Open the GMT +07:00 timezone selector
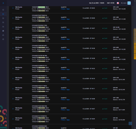The width and height of the screenshot is (136, 129). 111,3
